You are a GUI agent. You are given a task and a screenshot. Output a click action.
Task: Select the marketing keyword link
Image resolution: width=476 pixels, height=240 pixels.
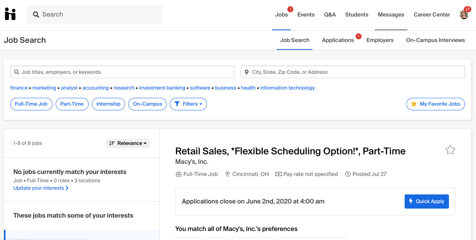tap(44, 88)
